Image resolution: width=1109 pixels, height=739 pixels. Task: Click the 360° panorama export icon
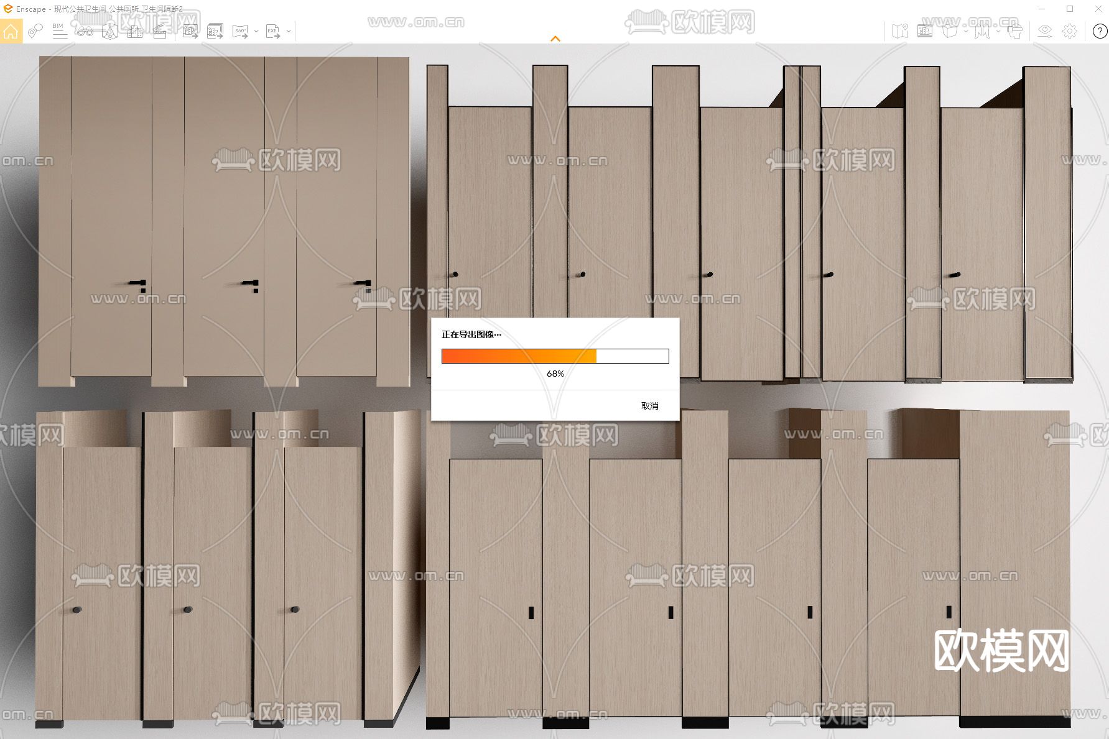tap(240, 31)
